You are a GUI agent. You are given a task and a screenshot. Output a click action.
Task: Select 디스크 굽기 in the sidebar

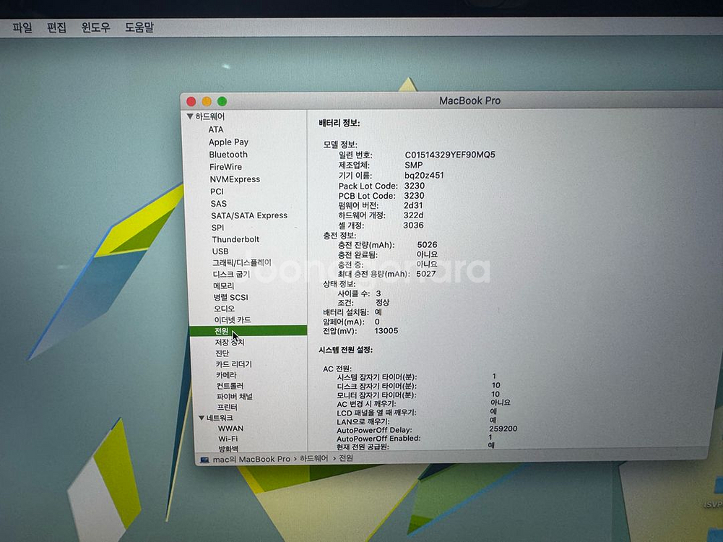pos(231,274)
